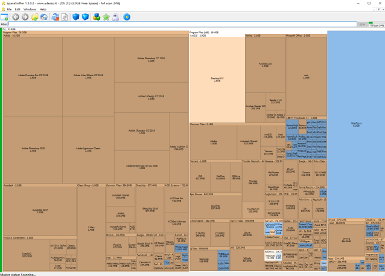Viewport: 385px width, 276px height.
Task: Select the Desktop10.5 ArcGIS block
Action: click(217, 79)
